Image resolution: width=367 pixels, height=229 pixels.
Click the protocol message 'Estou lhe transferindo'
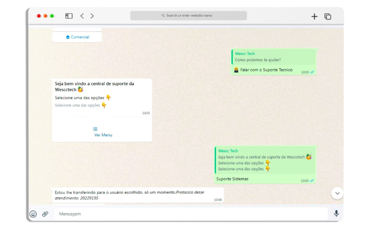tap(138, 195)
